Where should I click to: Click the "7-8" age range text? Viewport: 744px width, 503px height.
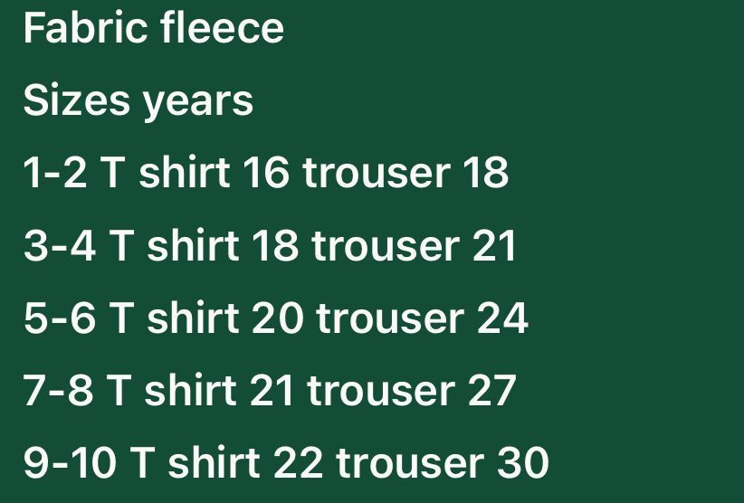pyautogui.click(x=58, y=390)
